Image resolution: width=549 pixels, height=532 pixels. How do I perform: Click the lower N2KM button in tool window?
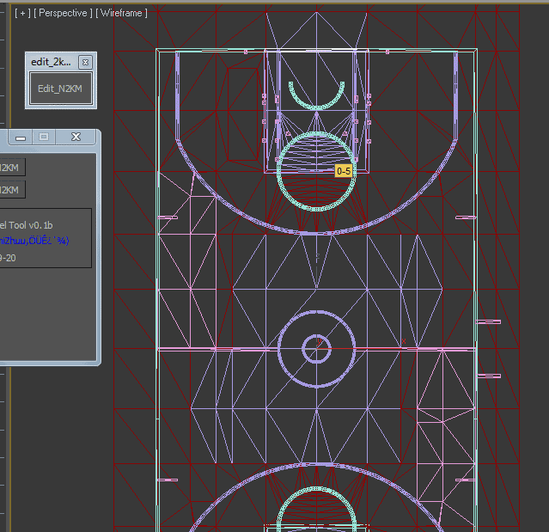coord(11,190)
